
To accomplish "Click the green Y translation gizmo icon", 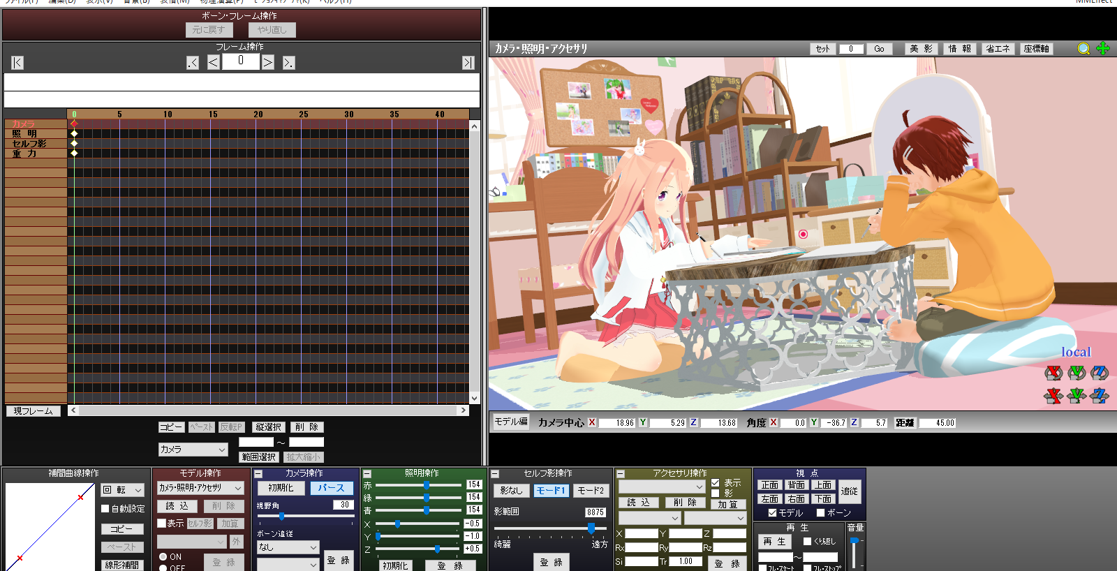I will coord(1077,396).
